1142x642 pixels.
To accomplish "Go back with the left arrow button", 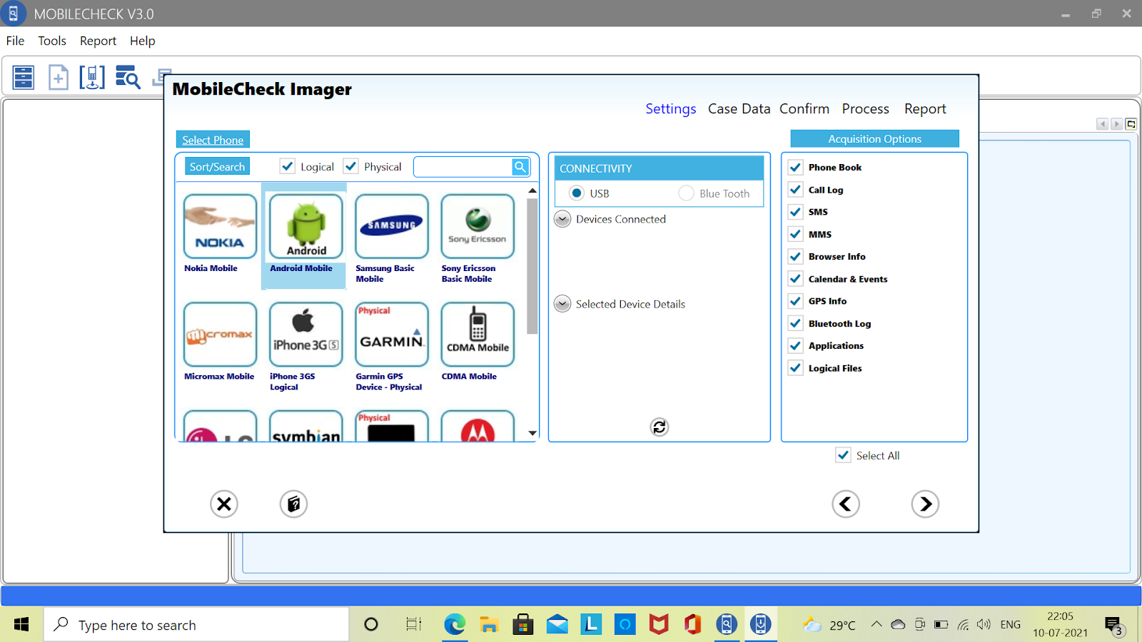I will (846, 504).
